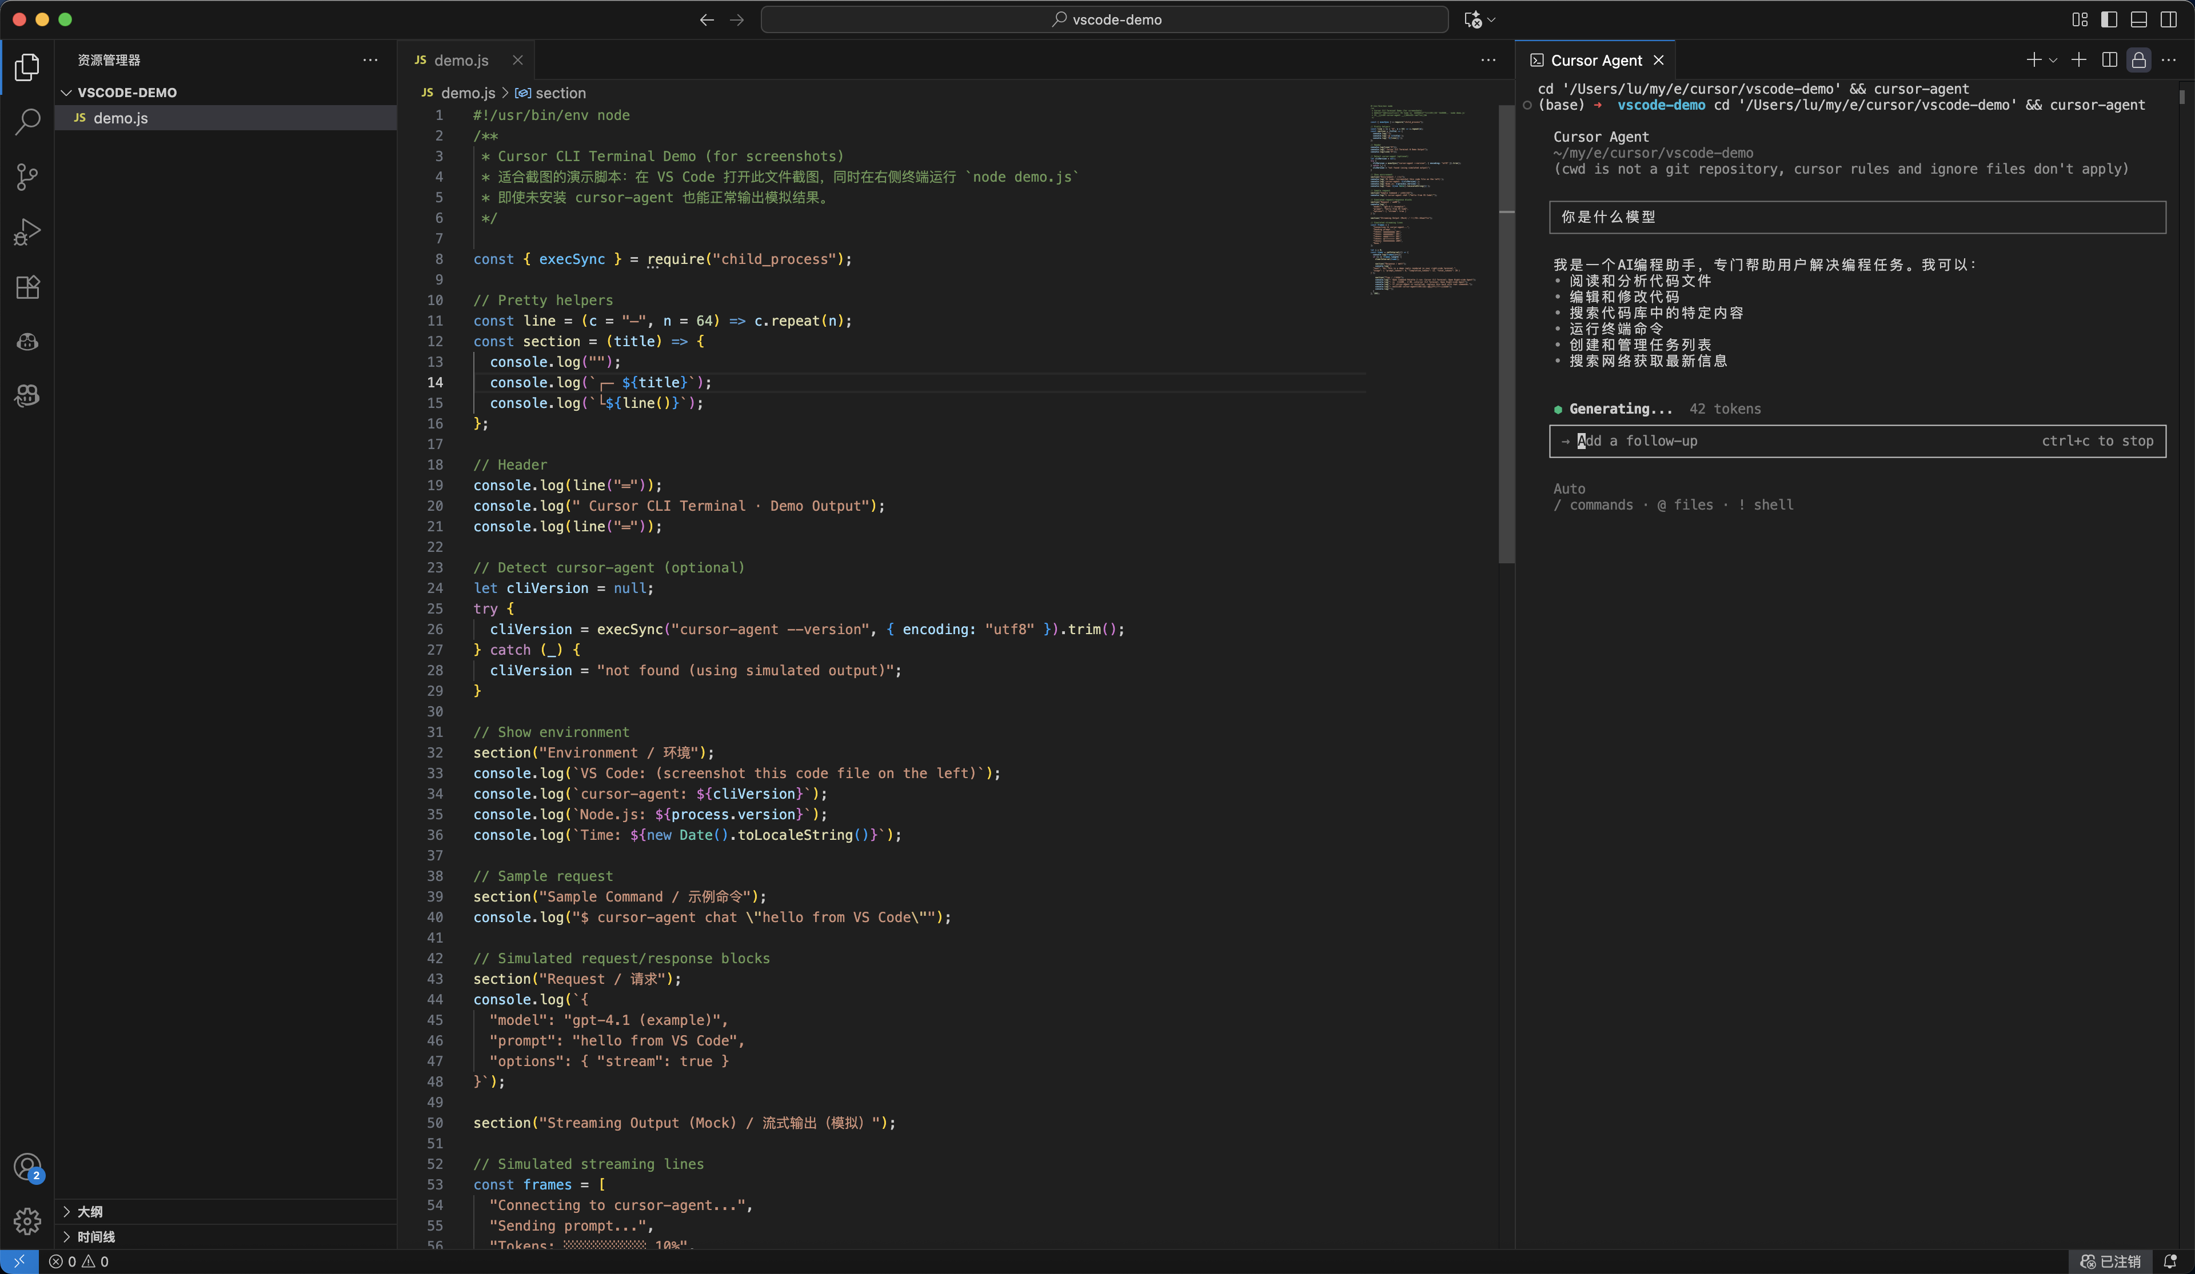Viewport: 2195px width, 1274px height.
Task: Open the Manage gear settings
Action: tap(27, 1221)
